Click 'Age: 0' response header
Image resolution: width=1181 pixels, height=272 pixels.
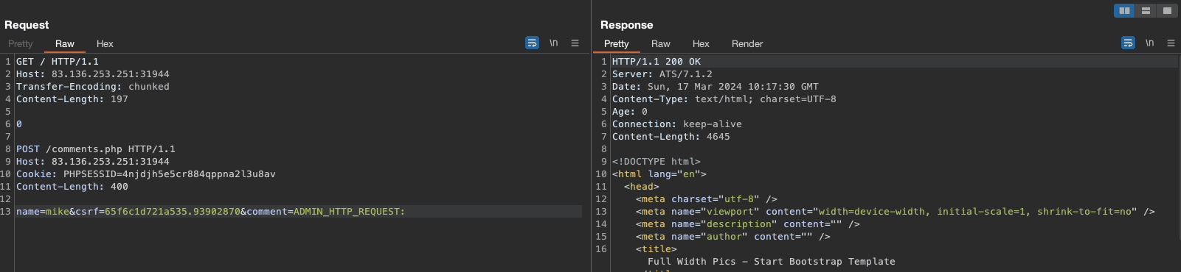[x=630, y=112]
